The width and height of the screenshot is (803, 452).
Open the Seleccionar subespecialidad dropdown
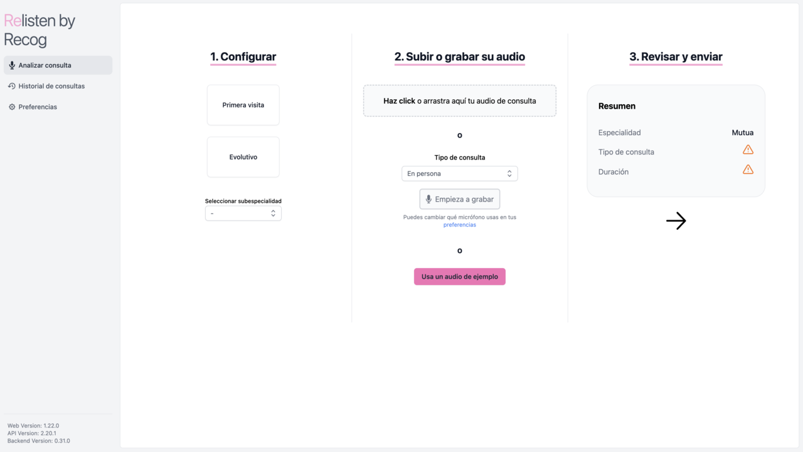tap(243, 213)
